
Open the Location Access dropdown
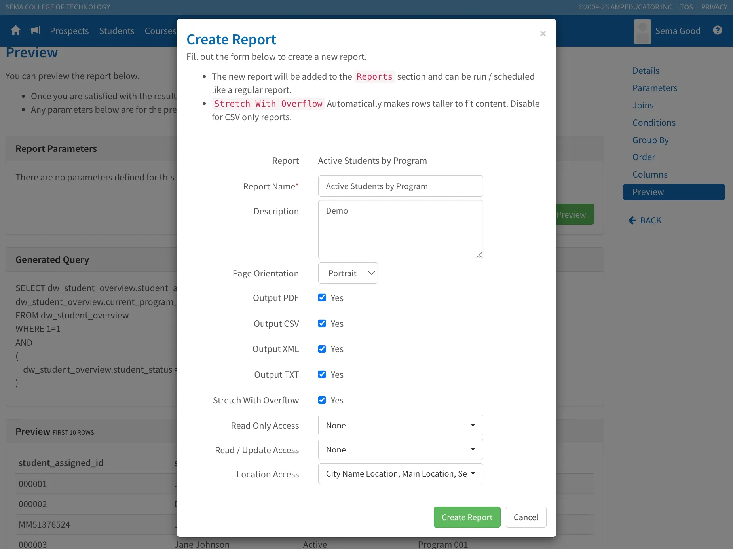point(401,474)
